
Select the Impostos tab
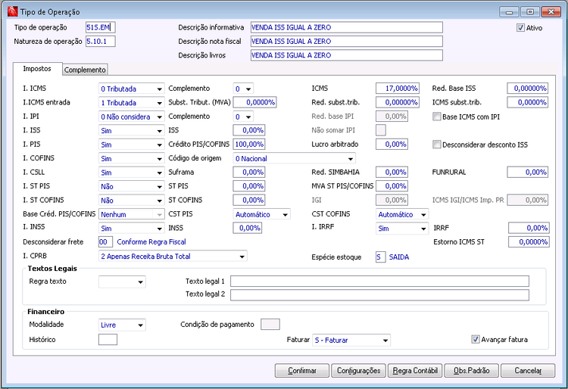coord(37,69)
